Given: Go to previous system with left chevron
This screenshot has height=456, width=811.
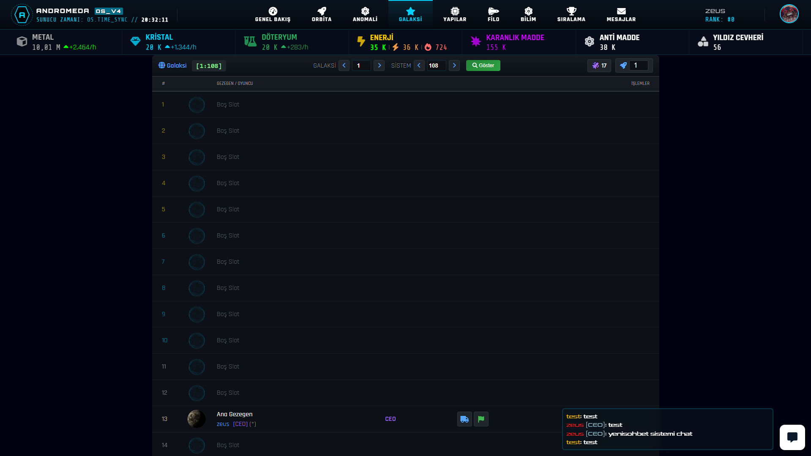Looking at the screenshot, I should [x=419, y=66].
